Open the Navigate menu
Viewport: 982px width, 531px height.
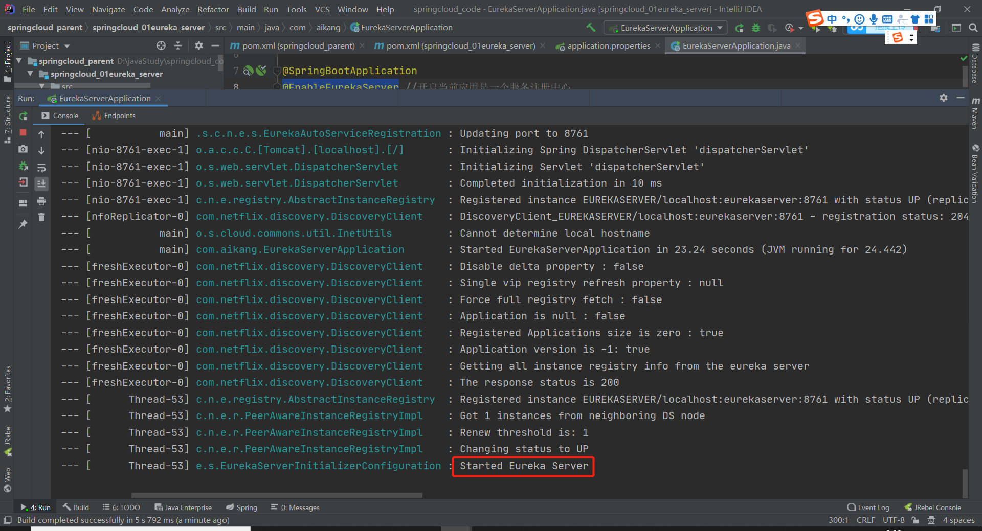click(x=108, y=9)
